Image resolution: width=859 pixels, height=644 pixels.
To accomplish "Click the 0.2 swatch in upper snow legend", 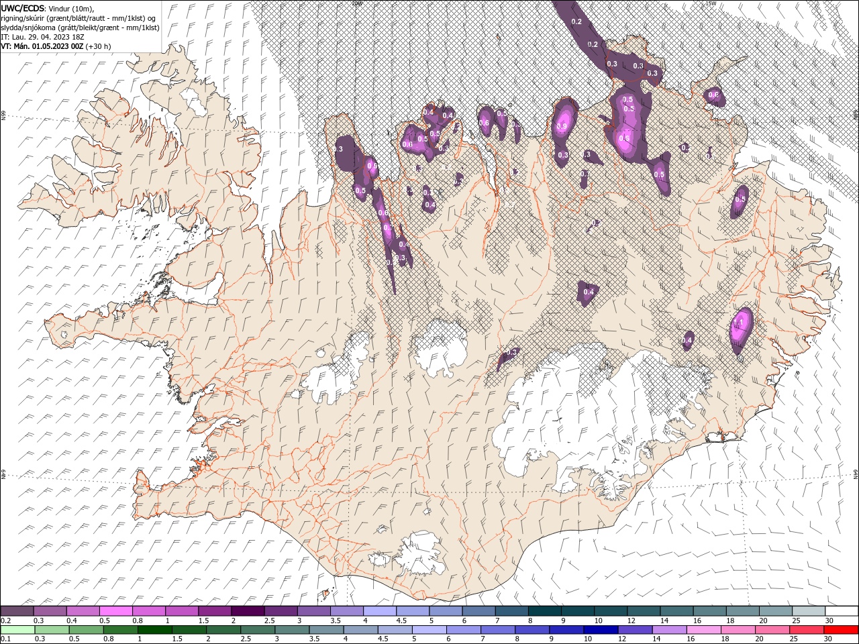I will (17, 611).
